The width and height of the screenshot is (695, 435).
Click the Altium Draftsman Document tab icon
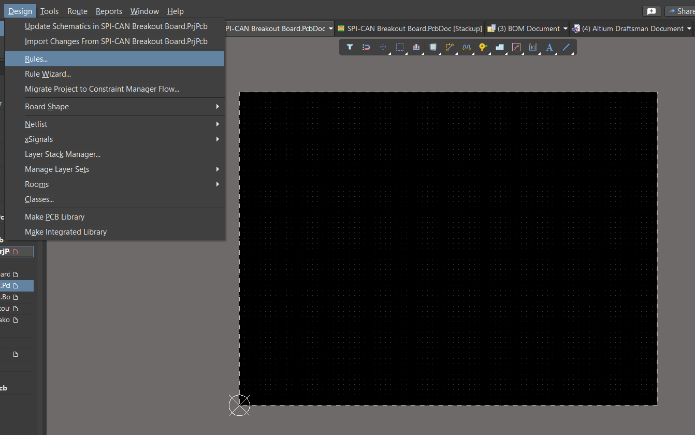[x=575, y=28]
